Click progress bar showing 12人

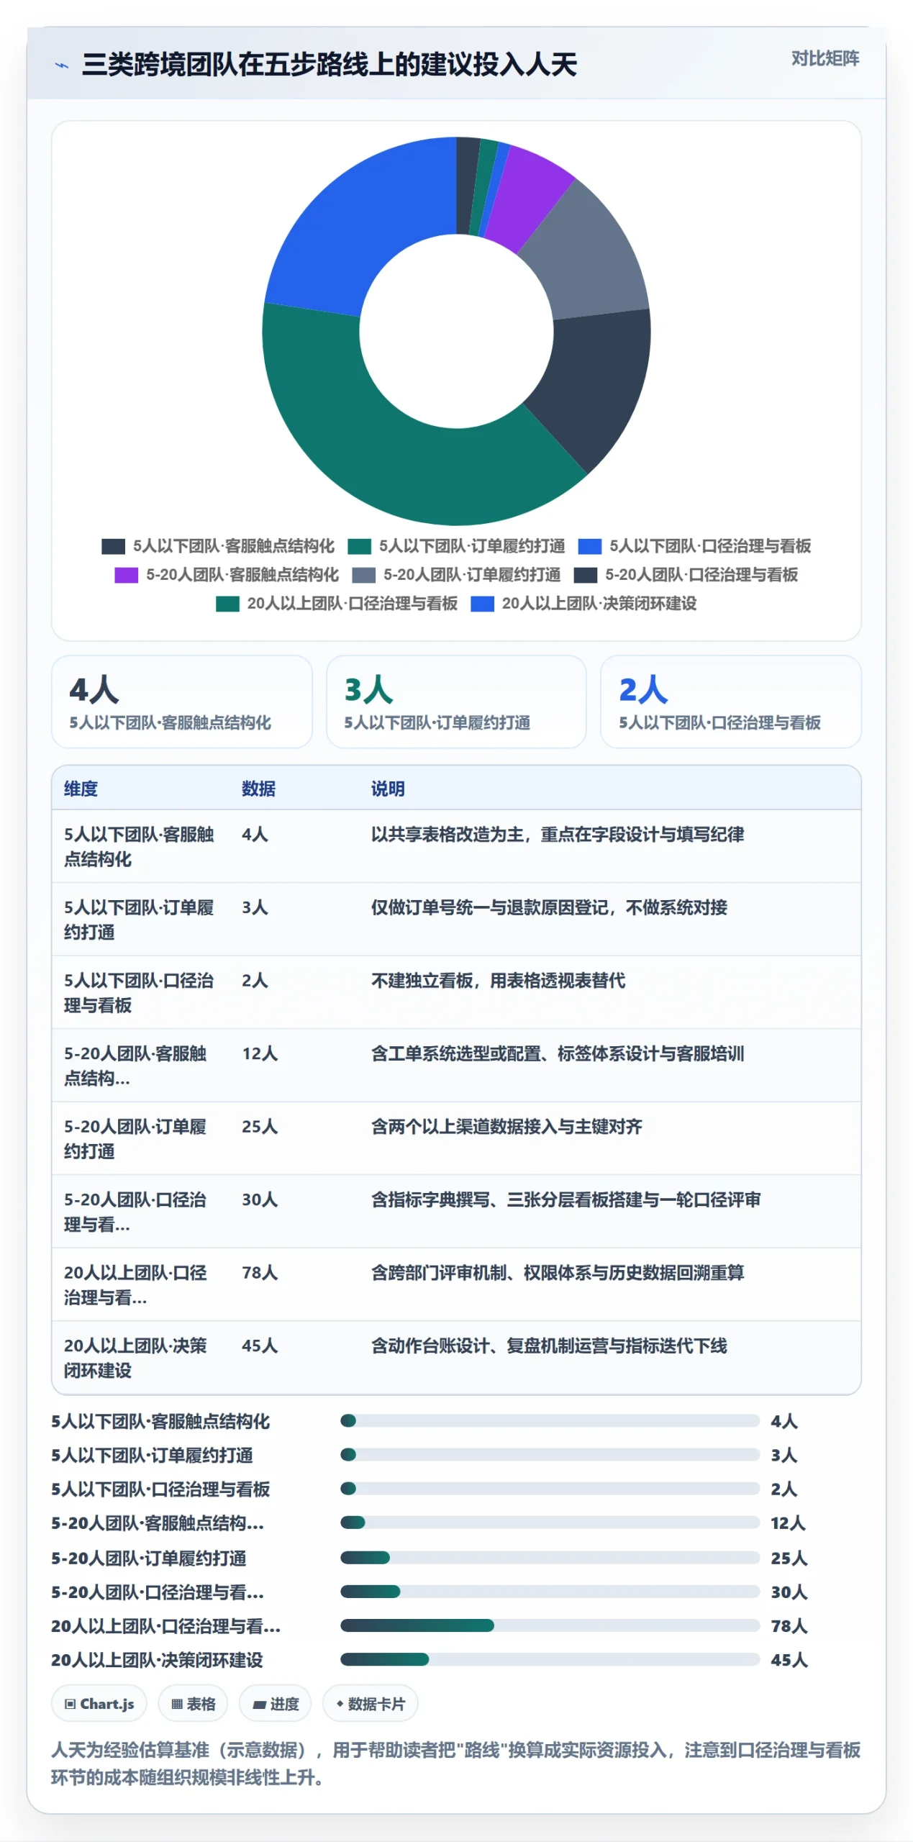pyautogui.click(x=550, y=1523)
